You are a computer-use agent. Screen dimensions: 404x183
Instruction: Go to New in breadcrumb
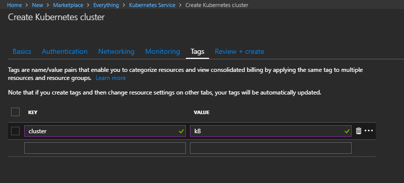(37, 5)
